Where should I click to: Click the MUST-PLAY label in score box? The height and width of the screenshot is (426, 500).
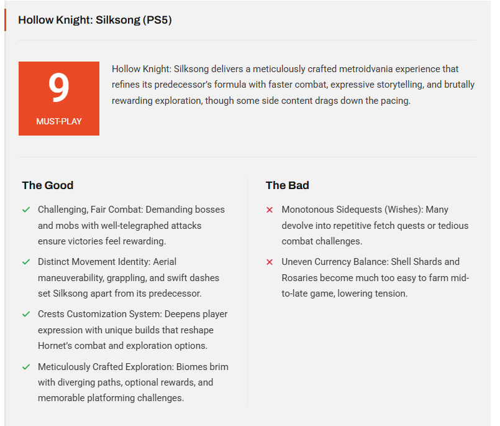(x=59, y=121)
